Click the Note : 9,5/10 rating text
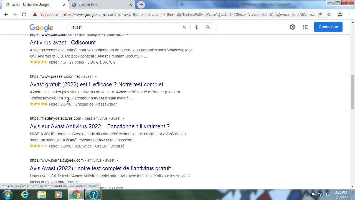 click(60, 104)
